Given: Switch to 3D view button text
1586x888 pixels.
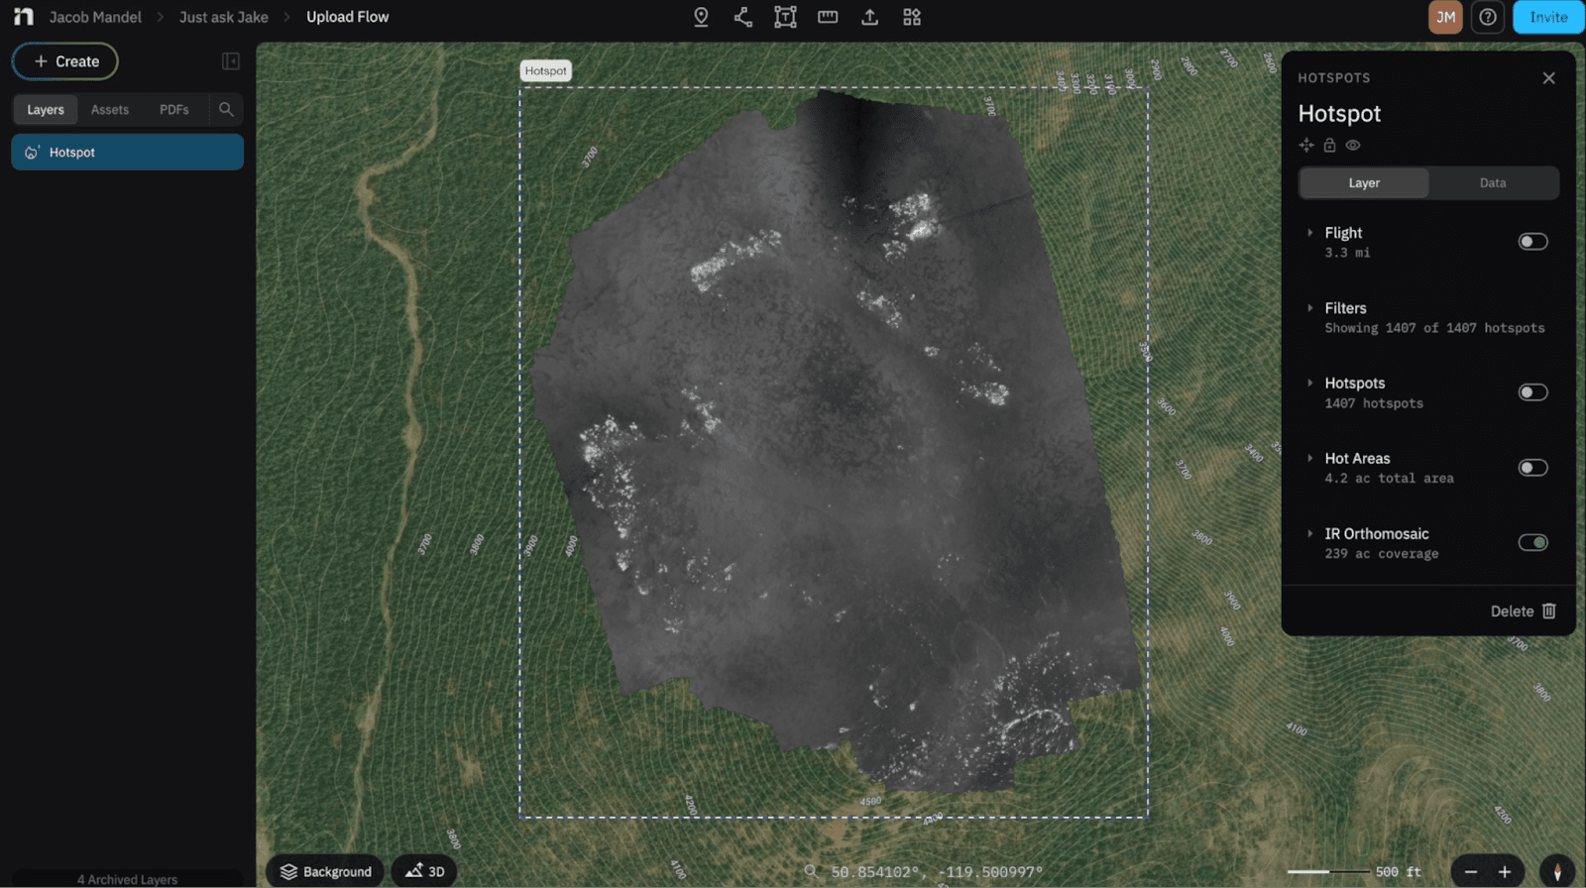Looking at the screenshot, I should 436,872.
